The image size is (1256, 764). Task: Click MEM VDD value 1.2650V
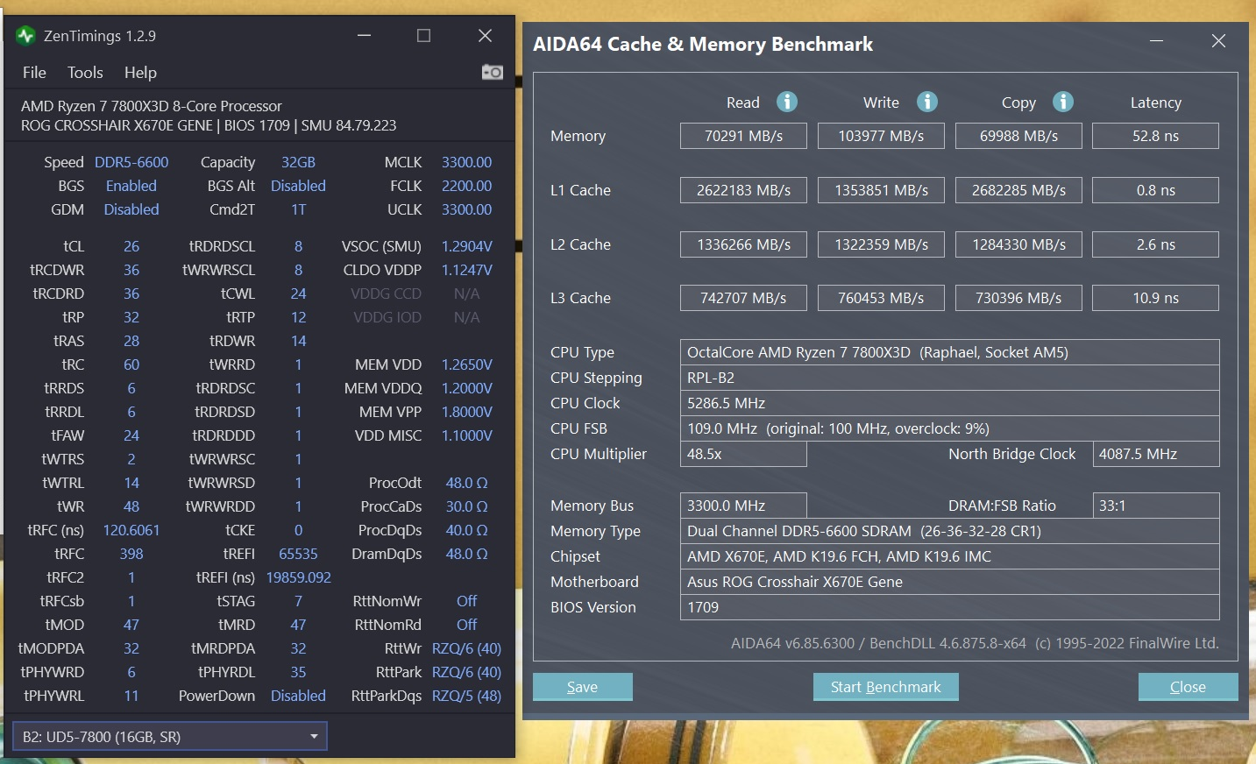click(466, 364)
